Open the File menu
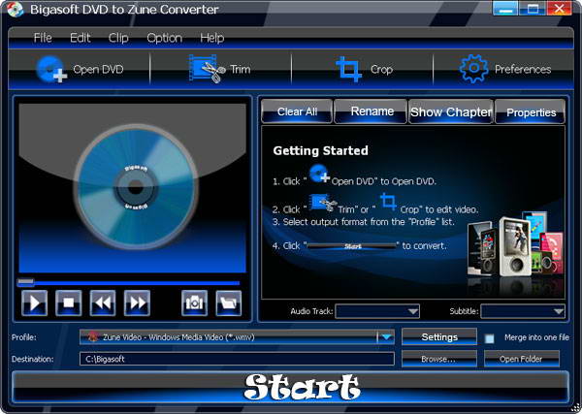 coord(43,38)
